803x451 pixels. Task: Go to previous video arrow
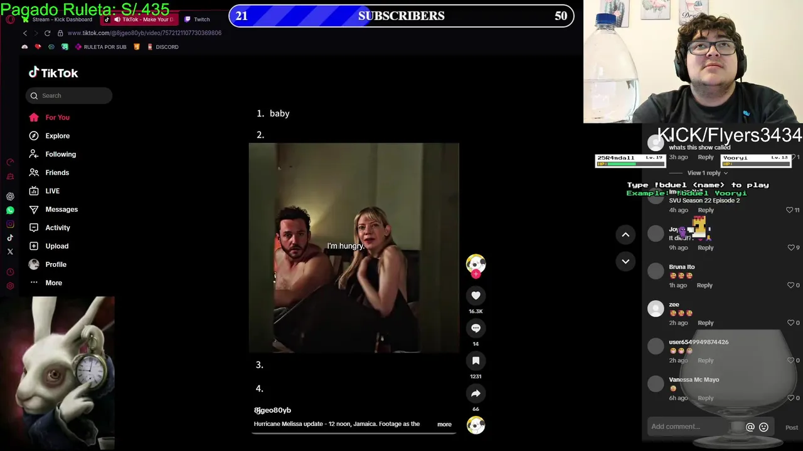coord(625,234)
